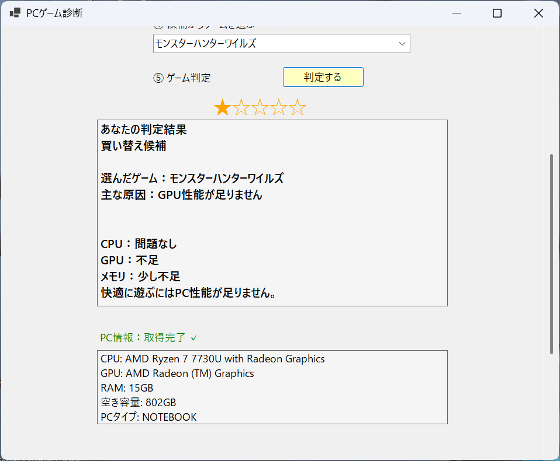Click the PC情報：取得完了 status text

tap(143, 338)
